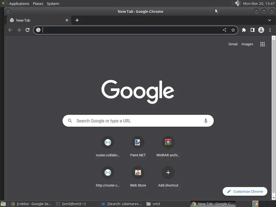The image size is (276, 207).
Task: Click the Chrome icon in the panel's right corner
Action: (255, 204)
